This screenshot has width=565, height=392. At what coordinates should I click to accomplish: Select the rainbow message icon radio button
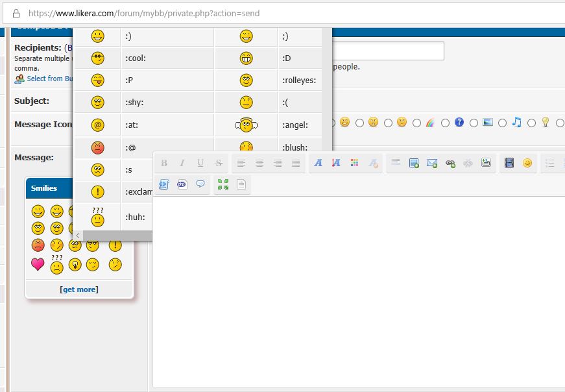point(417,123)
